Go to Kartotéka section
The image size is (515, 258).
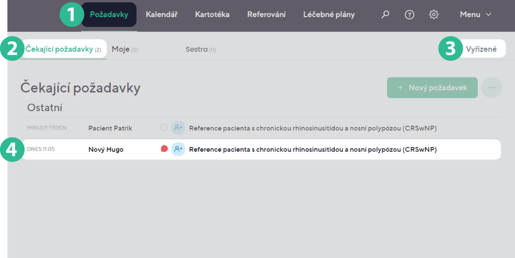click(x=212, y=15)
